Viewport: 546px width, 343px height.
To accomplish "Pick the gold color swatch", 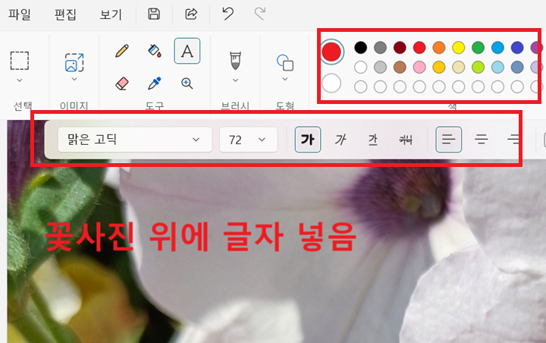I will pyautogui.click(x=439, y=68).
